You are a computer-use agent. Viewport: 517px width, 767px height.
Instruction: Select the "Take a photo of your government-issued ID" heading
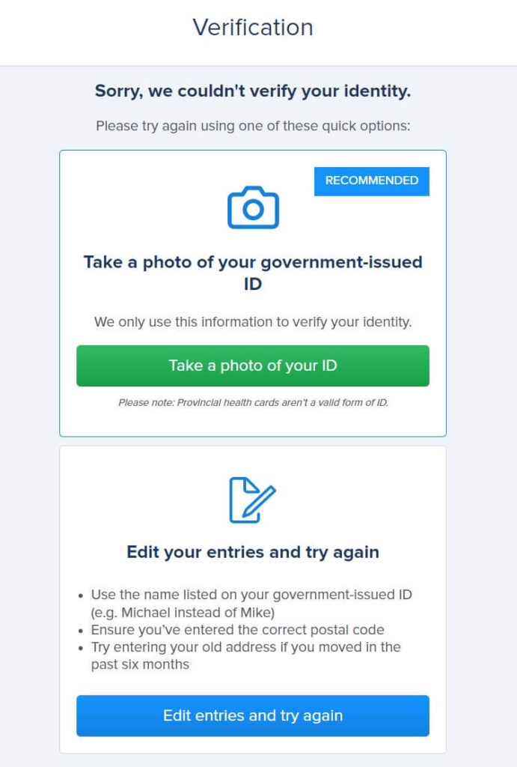(253, 273)
